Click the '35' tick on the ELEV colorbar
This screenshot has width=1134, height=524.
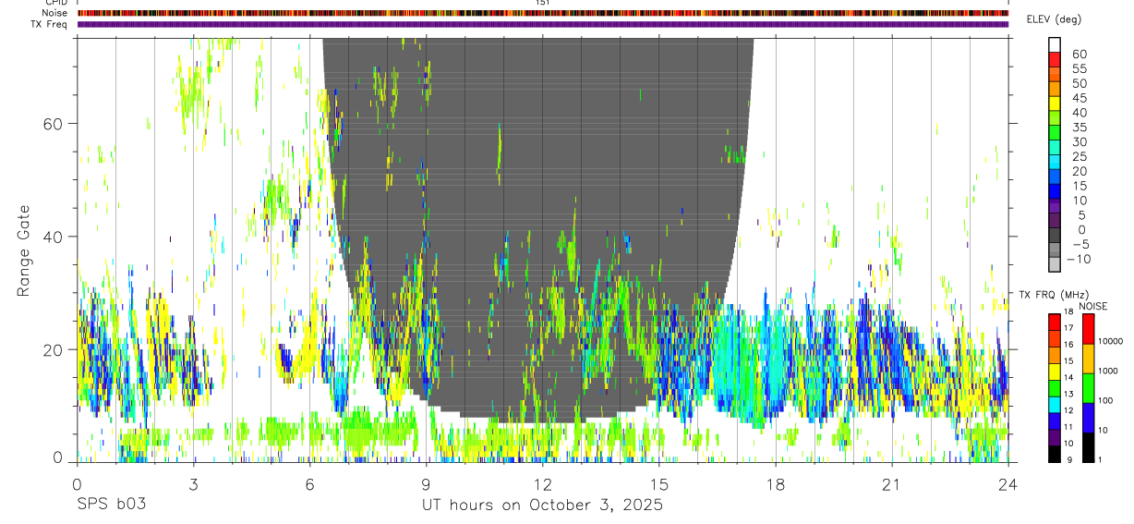point(1080,128)
